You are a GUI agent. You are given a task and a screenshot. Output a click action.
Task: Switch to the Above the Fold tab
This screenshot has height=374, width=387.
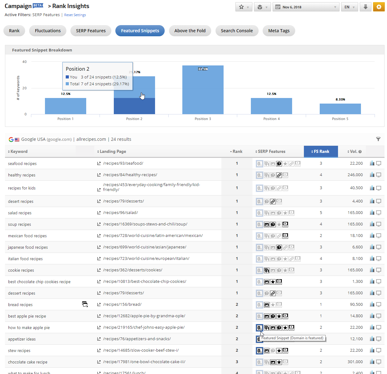click(x=190, y=31)
